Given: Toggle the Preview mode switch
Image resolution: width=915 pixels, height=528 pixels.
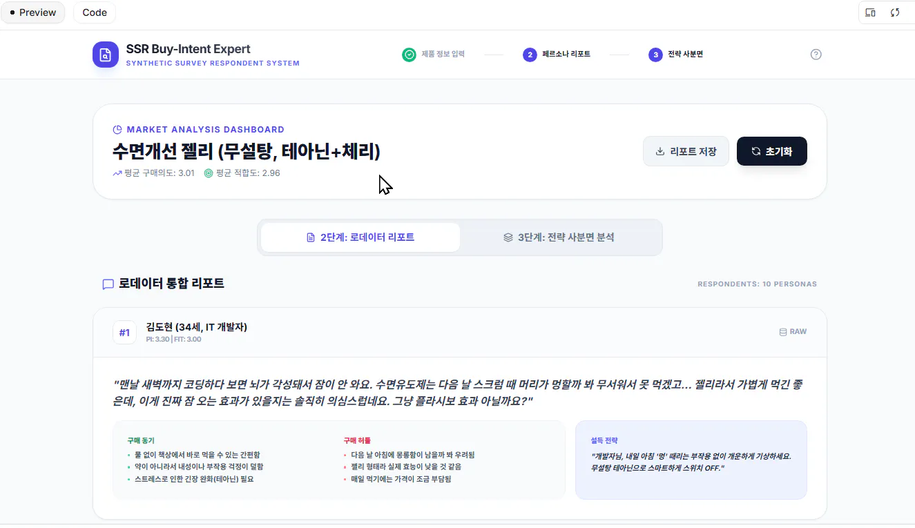Looking at the screenshot, I should click(x=32, y=12).
